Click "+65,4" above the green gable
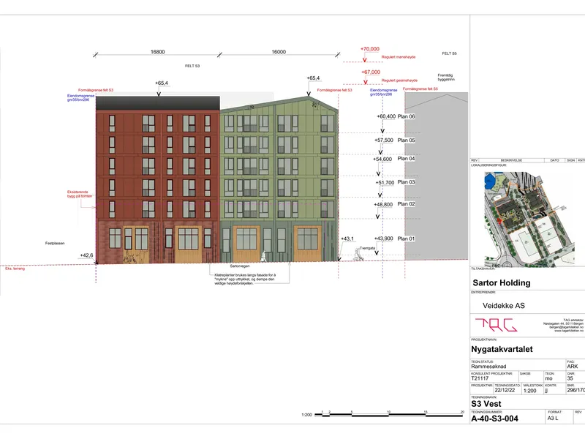This screenshot has height=439, width=585. (x=313, y=78)
